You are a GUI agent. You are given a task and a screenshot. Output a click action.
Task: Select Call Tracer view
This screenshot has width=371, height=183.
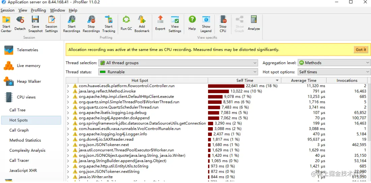click(x=19, y=160)
